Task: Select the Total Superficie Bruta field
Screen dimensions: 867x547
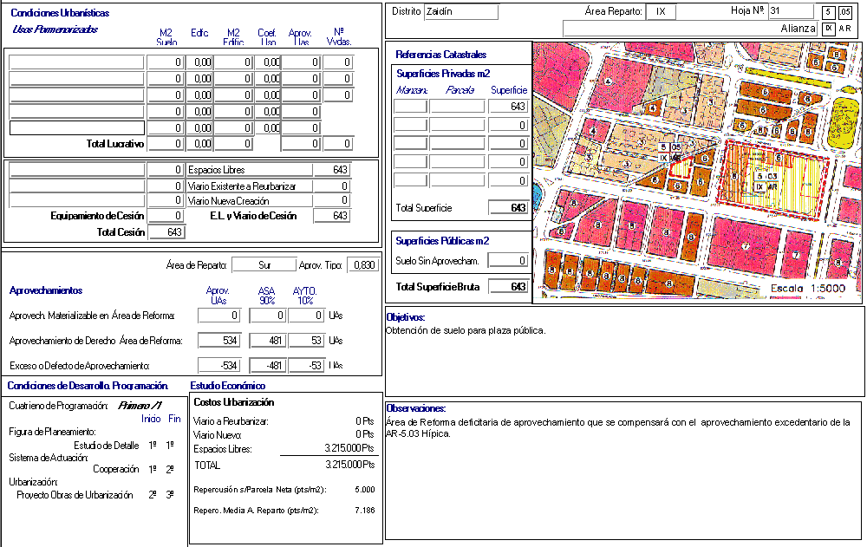Action: (x=508, y=287)
